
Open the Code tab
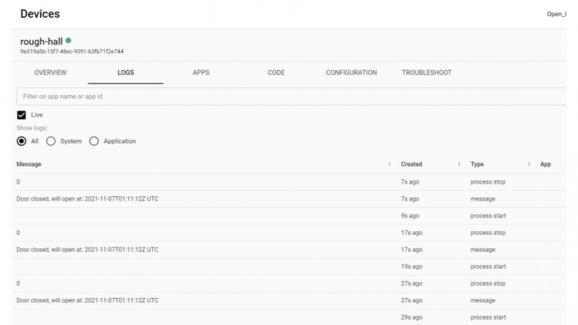276,73
